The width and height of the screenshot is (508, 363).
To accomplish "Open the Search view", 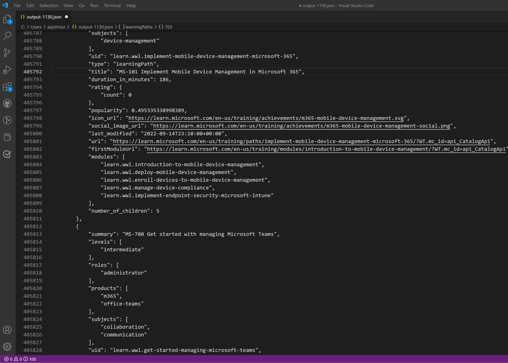I will pyautogui.click(x=7, y=35).
